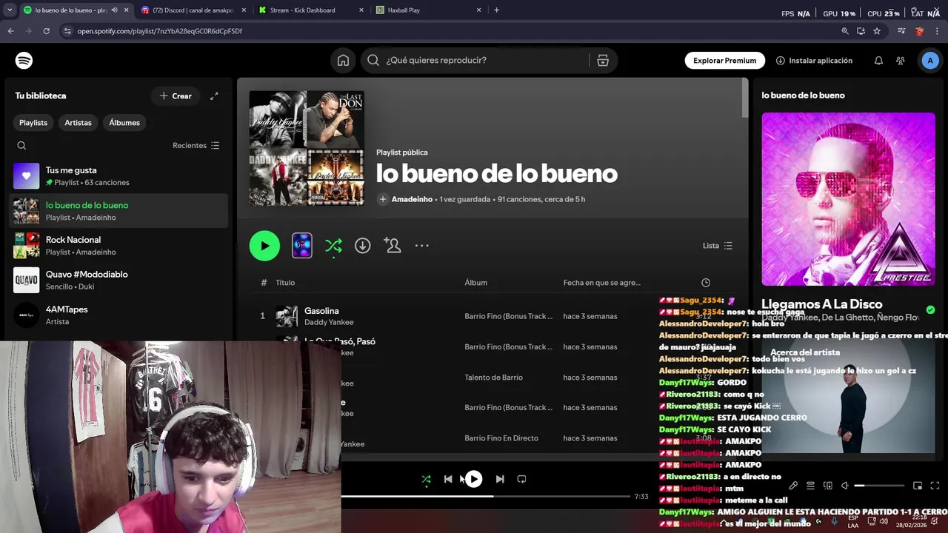Open the Browse icon in search bar
Viewport: 948px width, 533px height.
pyautogui.click(x=603, y=61)
